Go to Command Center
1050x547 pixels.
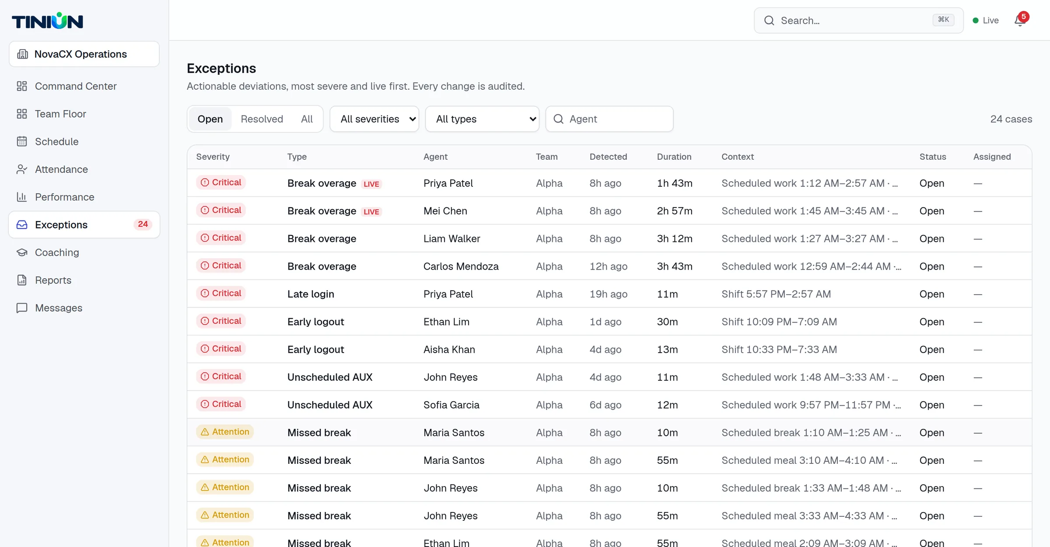click(84, 86)
